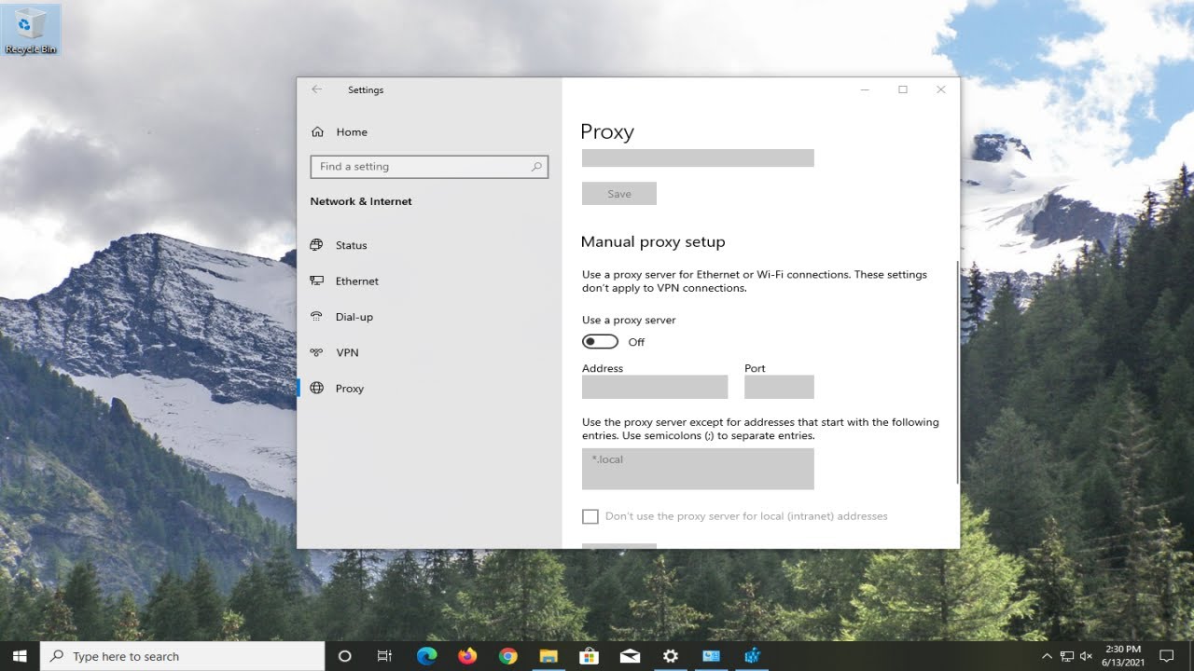1194x671 pixels.
Task: Click the Proxy page title
Action: (x=607, y=131)
